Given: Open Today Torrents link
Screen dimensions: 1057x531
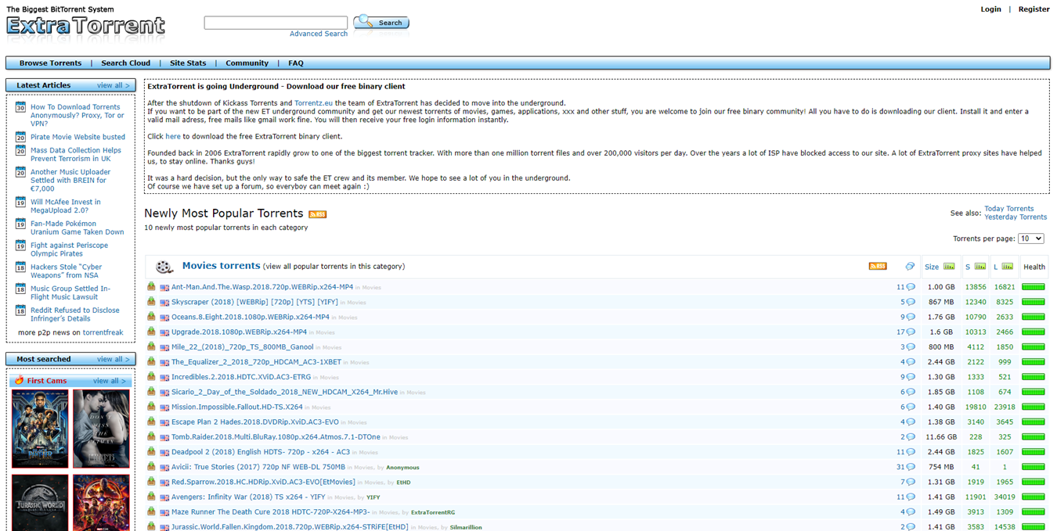Looking at the screenshot, I should (1009, 208).
